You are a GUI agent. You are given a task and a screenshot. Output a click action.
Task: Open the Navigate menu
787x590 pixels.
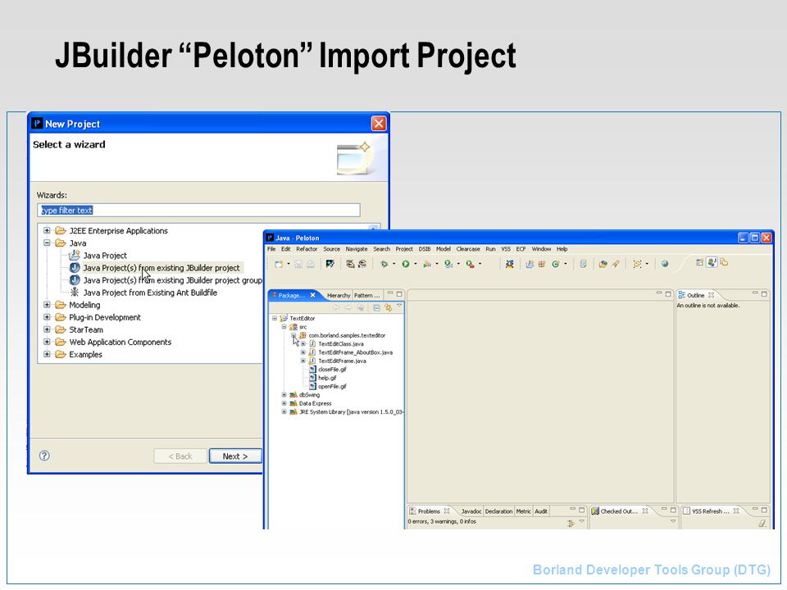click(357, 249)
